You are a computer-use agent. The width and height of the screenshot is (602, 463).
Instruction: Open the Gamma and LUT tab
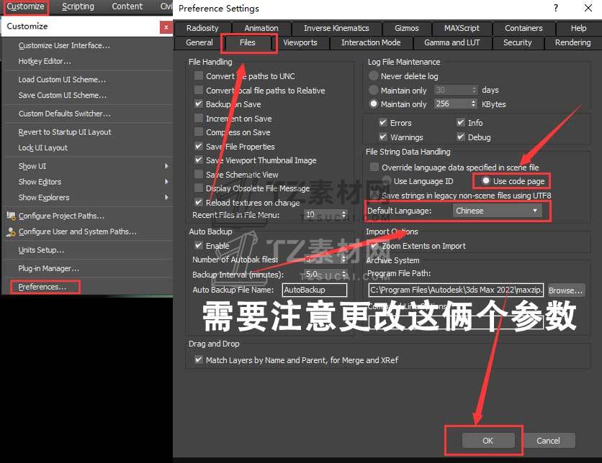(452, 42)
